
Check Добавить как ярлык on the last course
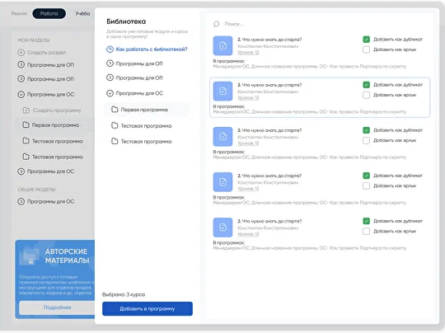(x=367, y=231)
